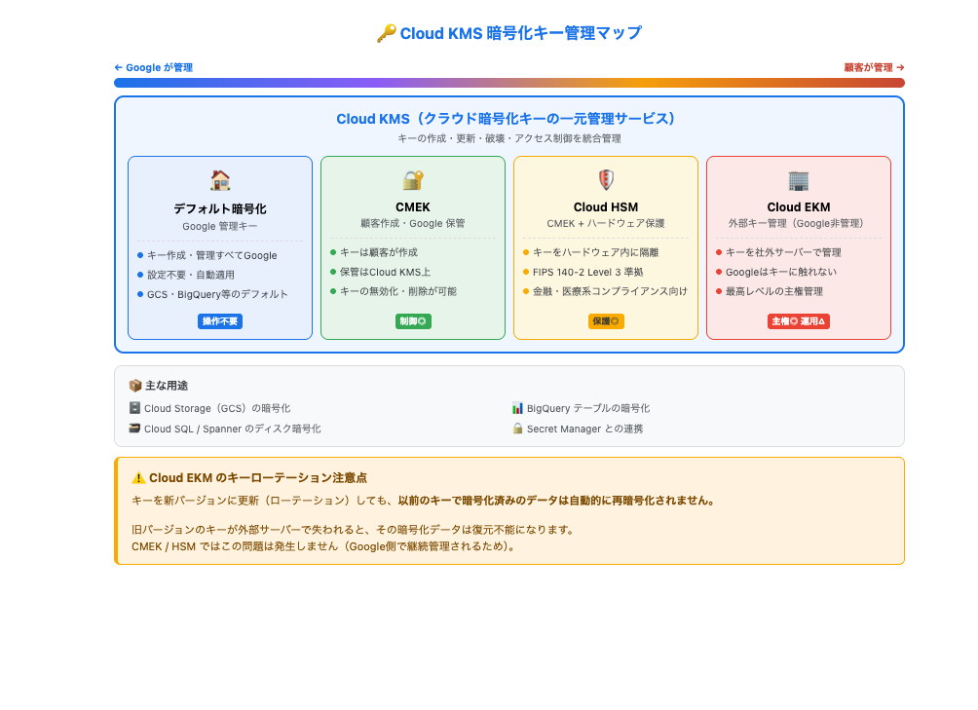This screenshot has height=710, width=978.
Task: Click the Cloud KMS（クラウド暗号化キーの一元管理サービス） heading
Action: (x=508, y=119)
